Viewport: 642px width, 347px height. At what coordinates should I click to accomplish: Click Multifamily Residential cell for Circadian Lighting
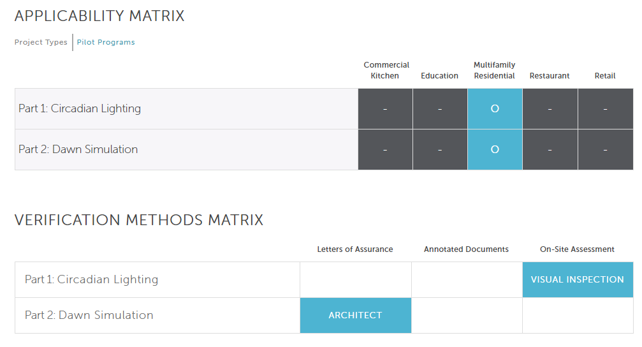pyautogui.click(x=495, y=109)
